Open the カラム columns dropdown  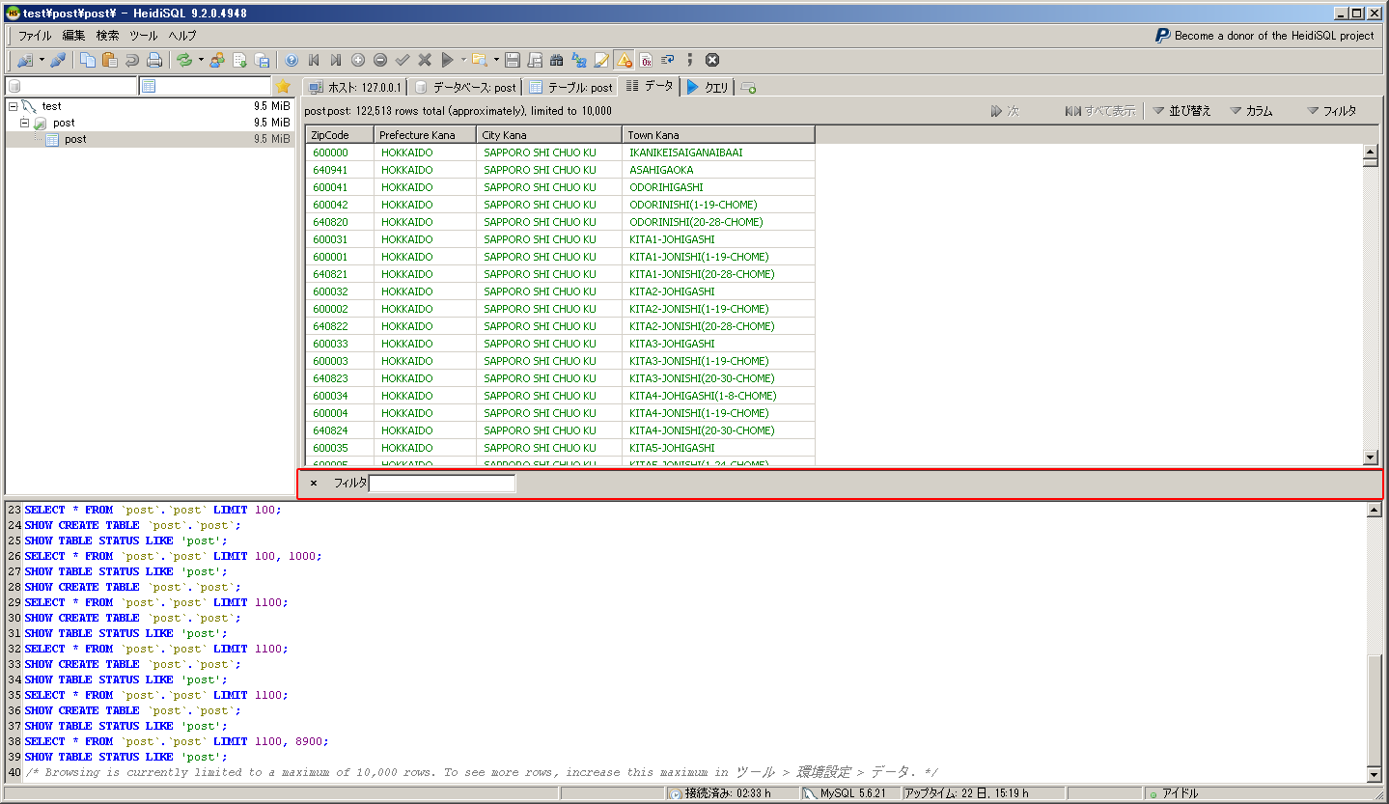coord(1251,111)
